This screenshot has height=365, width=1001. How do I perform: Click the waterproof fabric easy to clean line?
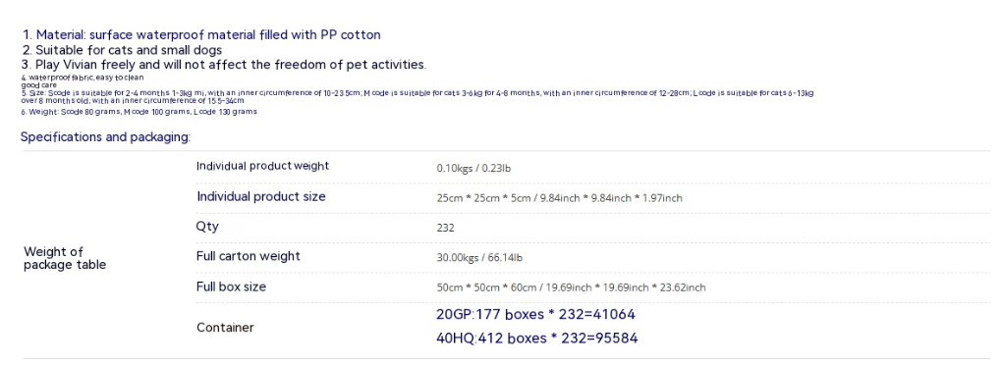(x=83, y=78)
